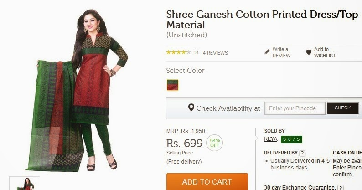The image size is (362, 190).
Task: Click the heart icon for wishlist
Action: pos(309,52)
